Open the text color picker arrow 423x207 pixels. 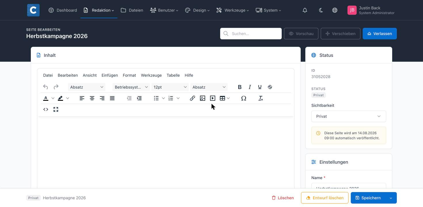[x=53, y=98]
